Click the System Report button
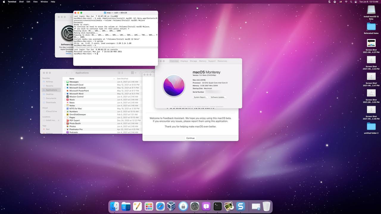381x214 pixels. tap(200, 97)
